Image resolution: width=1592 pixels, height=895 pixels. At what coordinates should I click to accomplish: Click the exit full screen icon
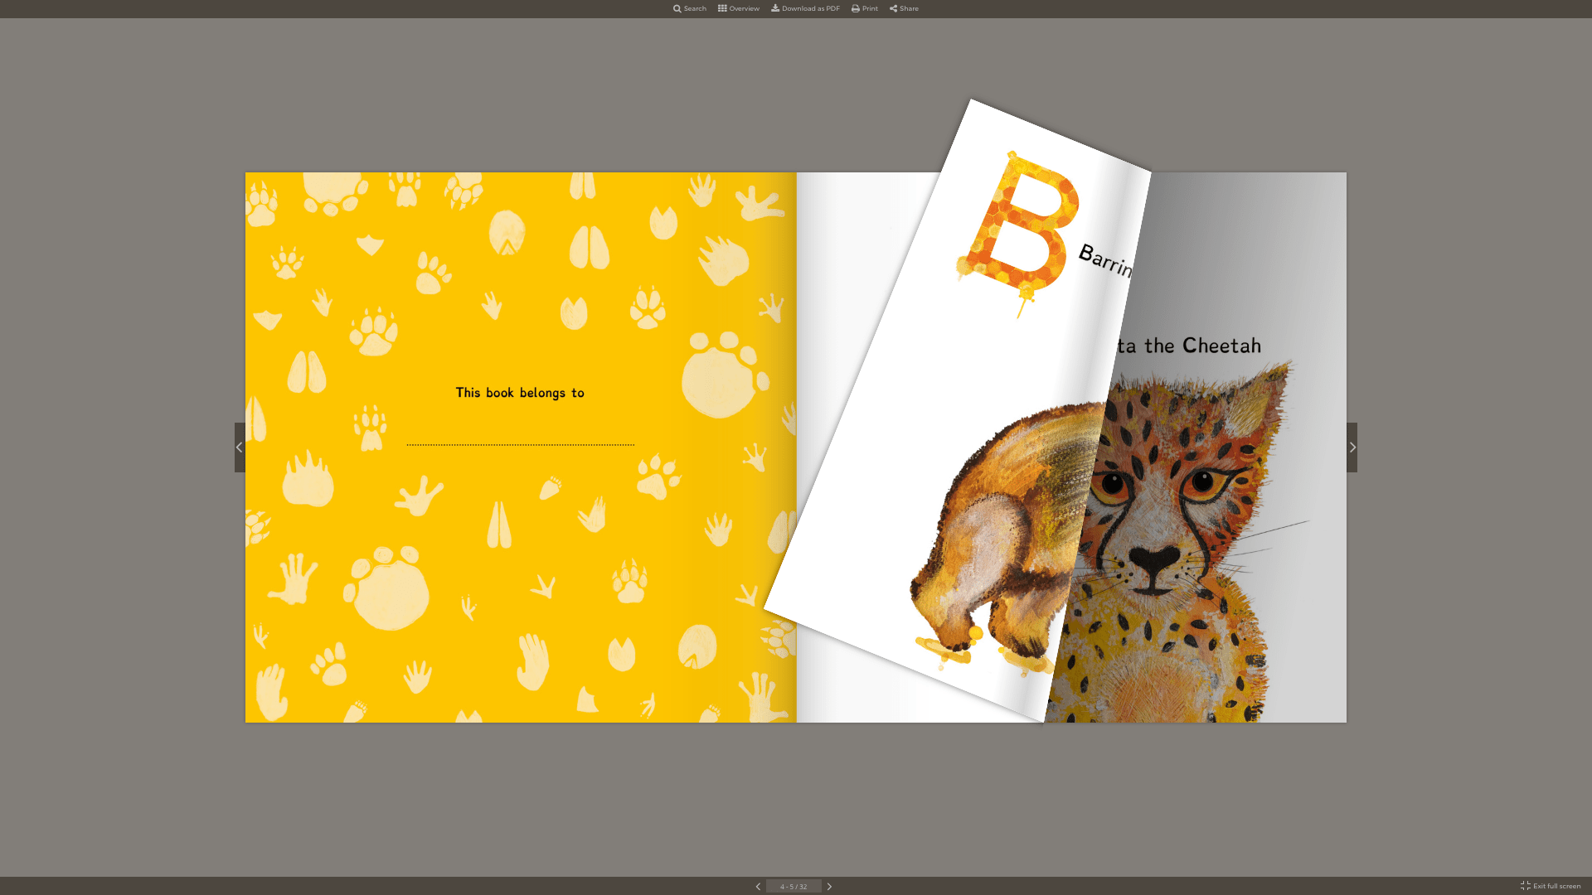[1526, 886]
